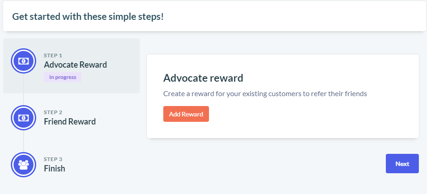Viewport: 427px width, 194px height.
Task: Click the connector line between steps 2 and 3
Action: [x=24, y=141]
